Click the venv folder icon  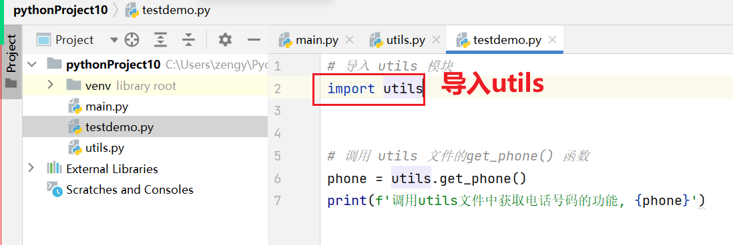[73, 85]
